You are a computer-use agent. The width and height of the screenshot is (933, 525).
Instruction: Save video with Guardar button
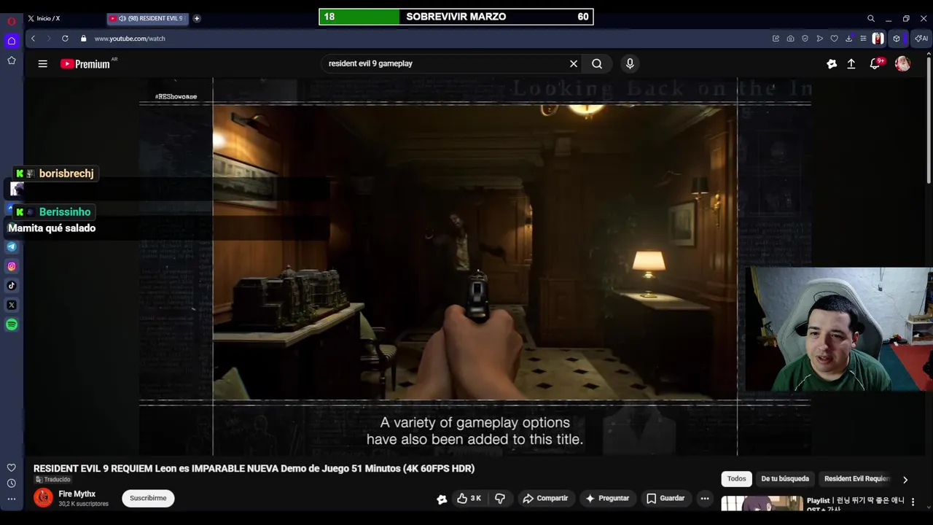coord(665,498)
